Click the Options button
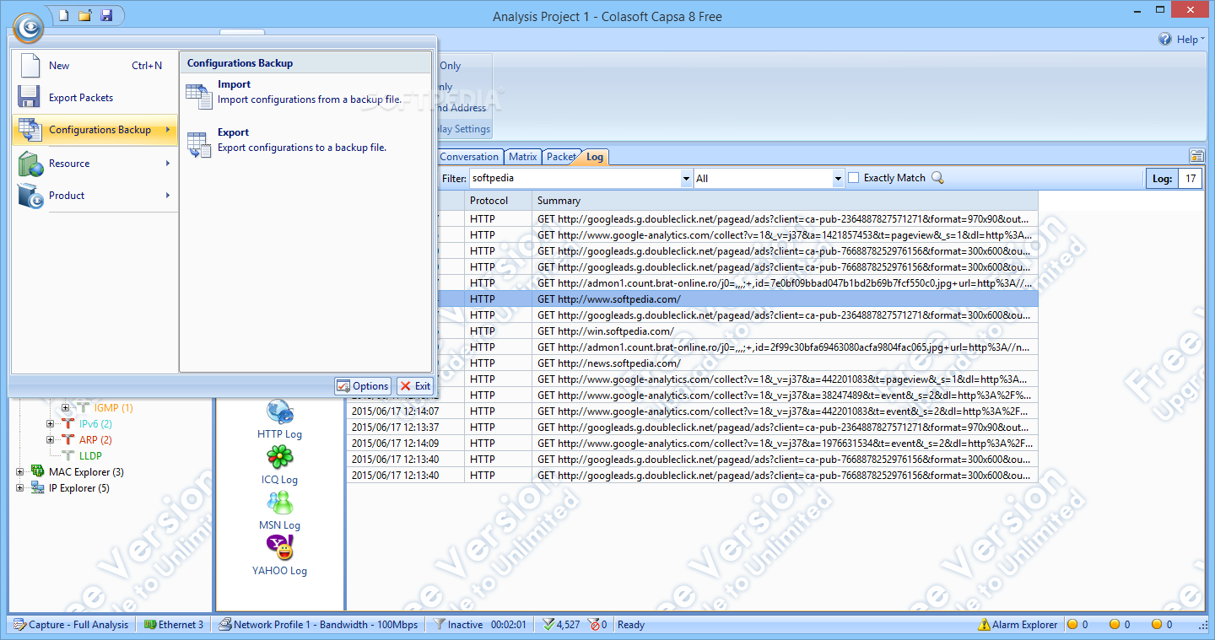The height and width of the screenshot is (640, 1215). (x=363, y=386)
